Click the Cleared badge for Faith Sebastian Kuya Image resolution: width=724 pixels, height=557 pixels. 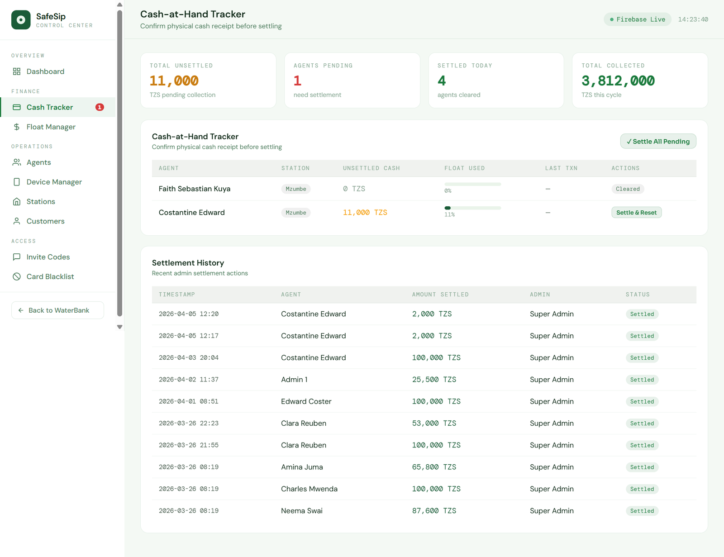pyautogui.click(x=628, y=189)
